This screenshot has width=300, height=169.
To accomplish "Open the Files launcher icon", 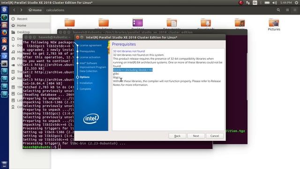I will click(x=4, y=25).
